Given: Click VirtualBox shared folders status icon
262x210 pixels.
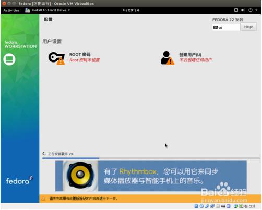Looking at the screenshot, I should [218, 206].
